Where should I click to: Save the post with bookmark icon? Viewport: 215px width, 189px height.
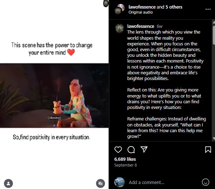pos(208,149)
